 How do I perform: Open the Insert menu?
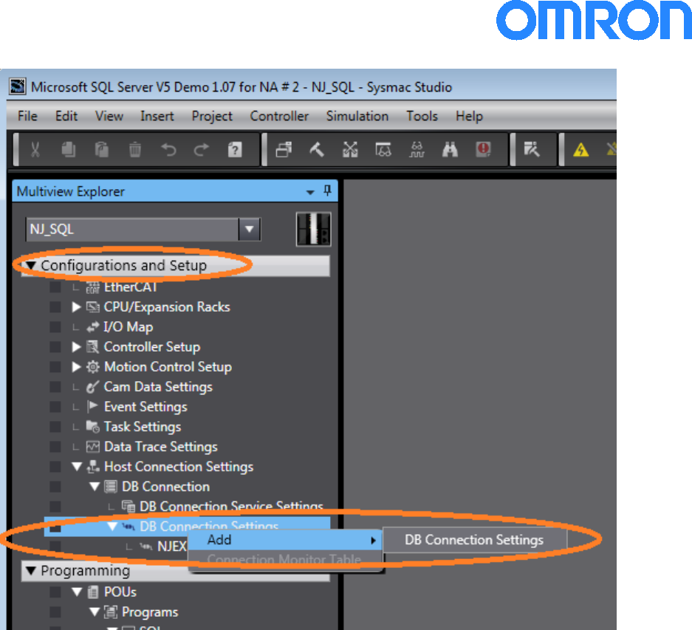(x=157, y=116)
